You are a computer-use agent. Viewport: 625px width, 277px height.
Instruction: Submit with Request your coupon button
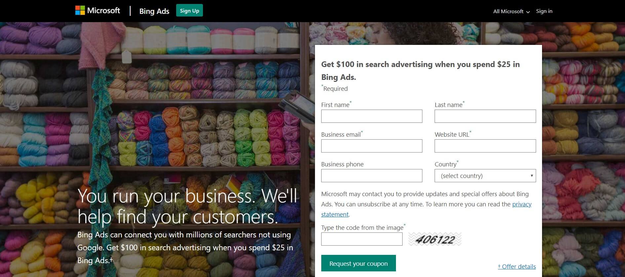(x=358, y=263)
